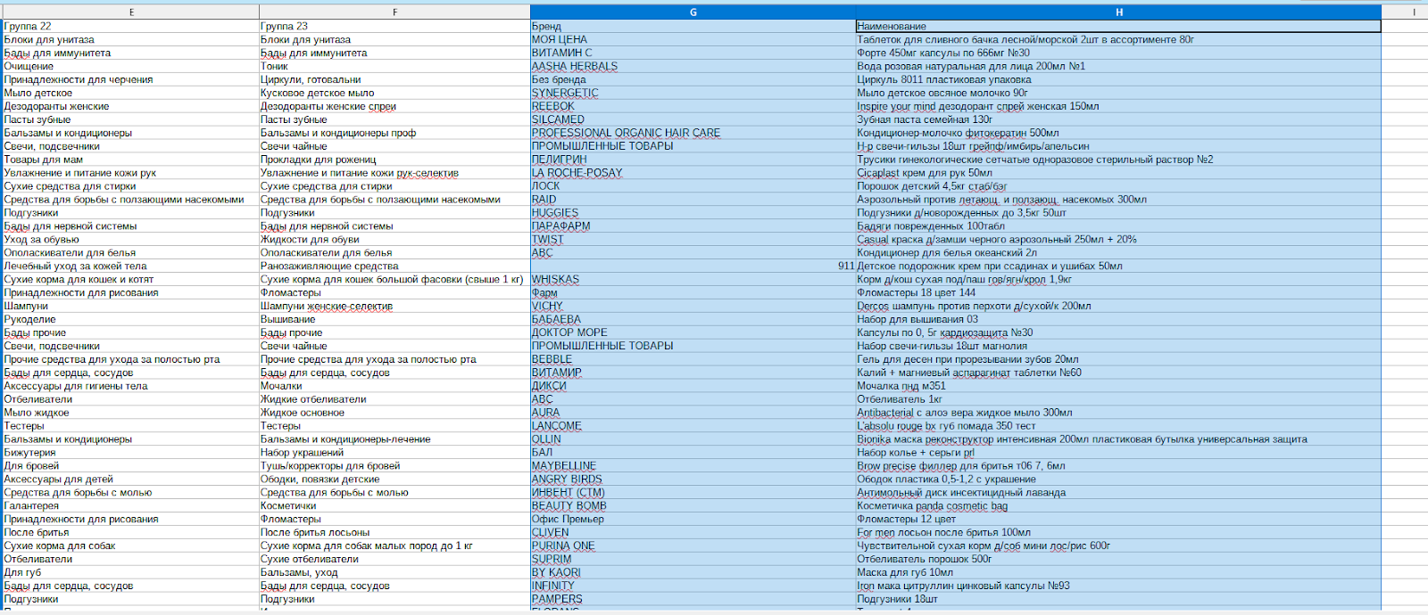Click the 'SILCAMED' brand cell
This screenshot has width=1428, height=615.
pyautogui.click(x=693, y=119)
